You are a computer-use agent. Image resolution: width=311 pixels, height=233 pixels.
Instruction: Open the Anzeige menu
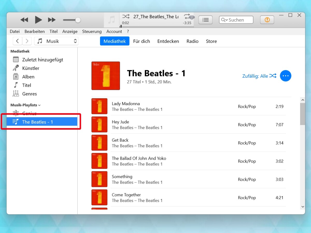(x=70, y=31)
